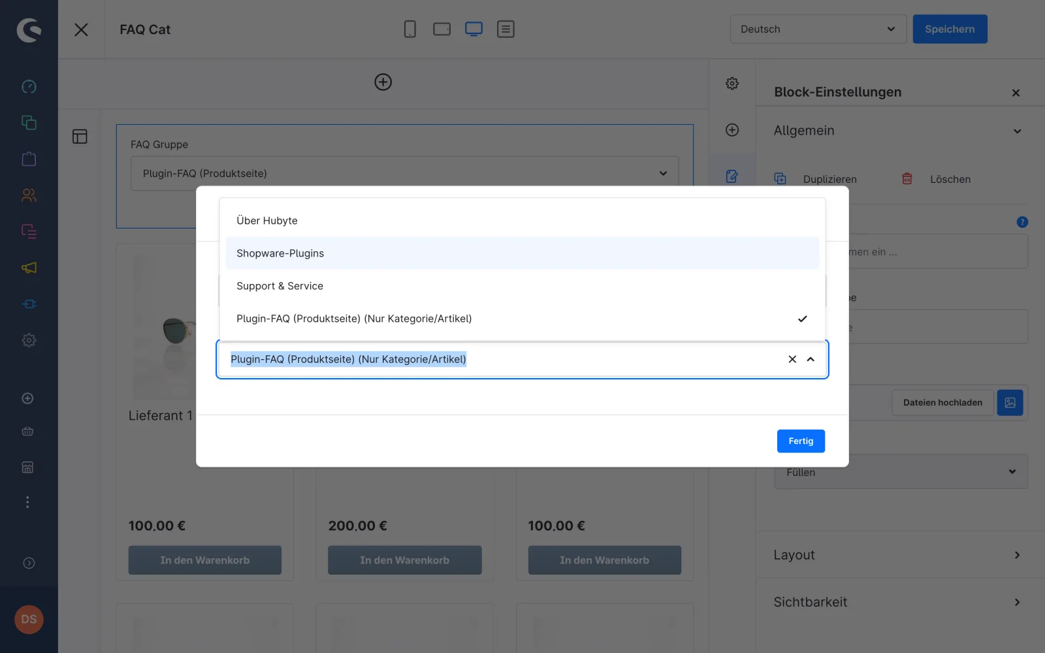Clear the selected FAQ group with the X
This screenshot has width=1045, height=653.
coord(792,359)
